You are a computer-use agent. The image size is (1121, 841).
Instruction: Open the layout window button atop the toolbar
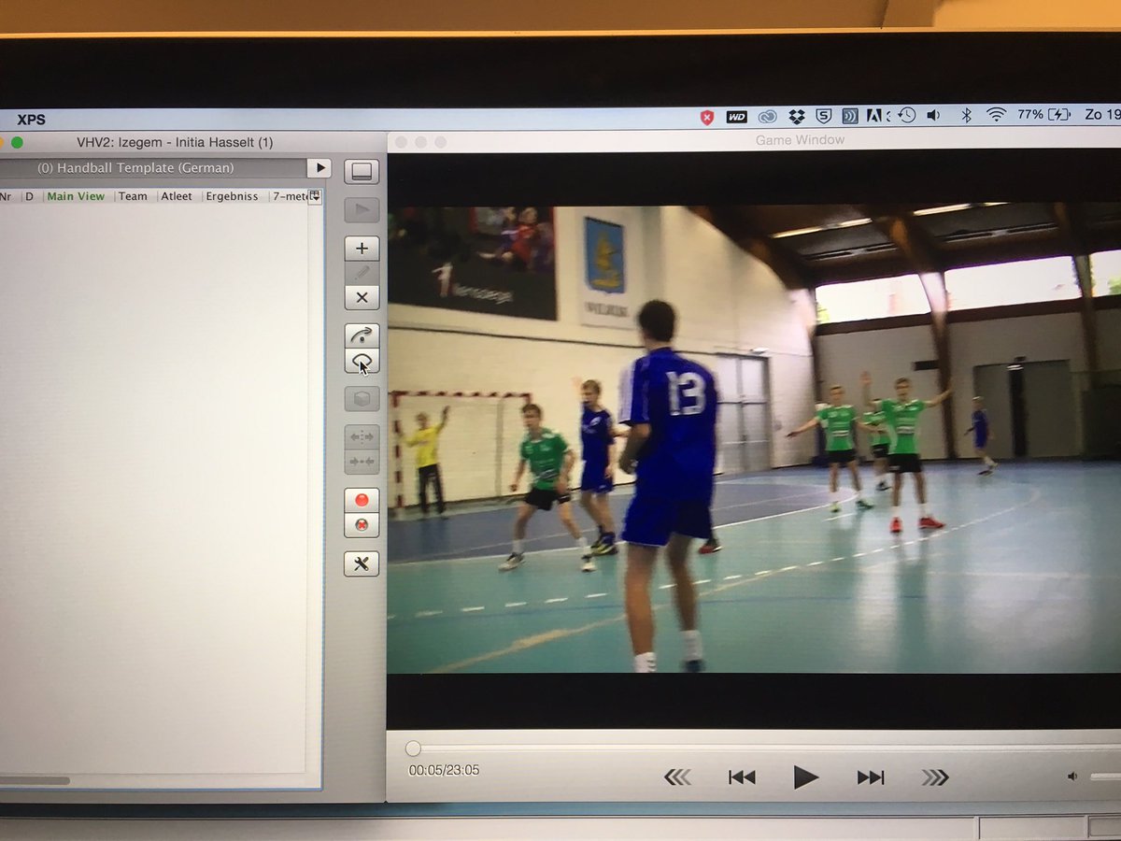point(362,172)
